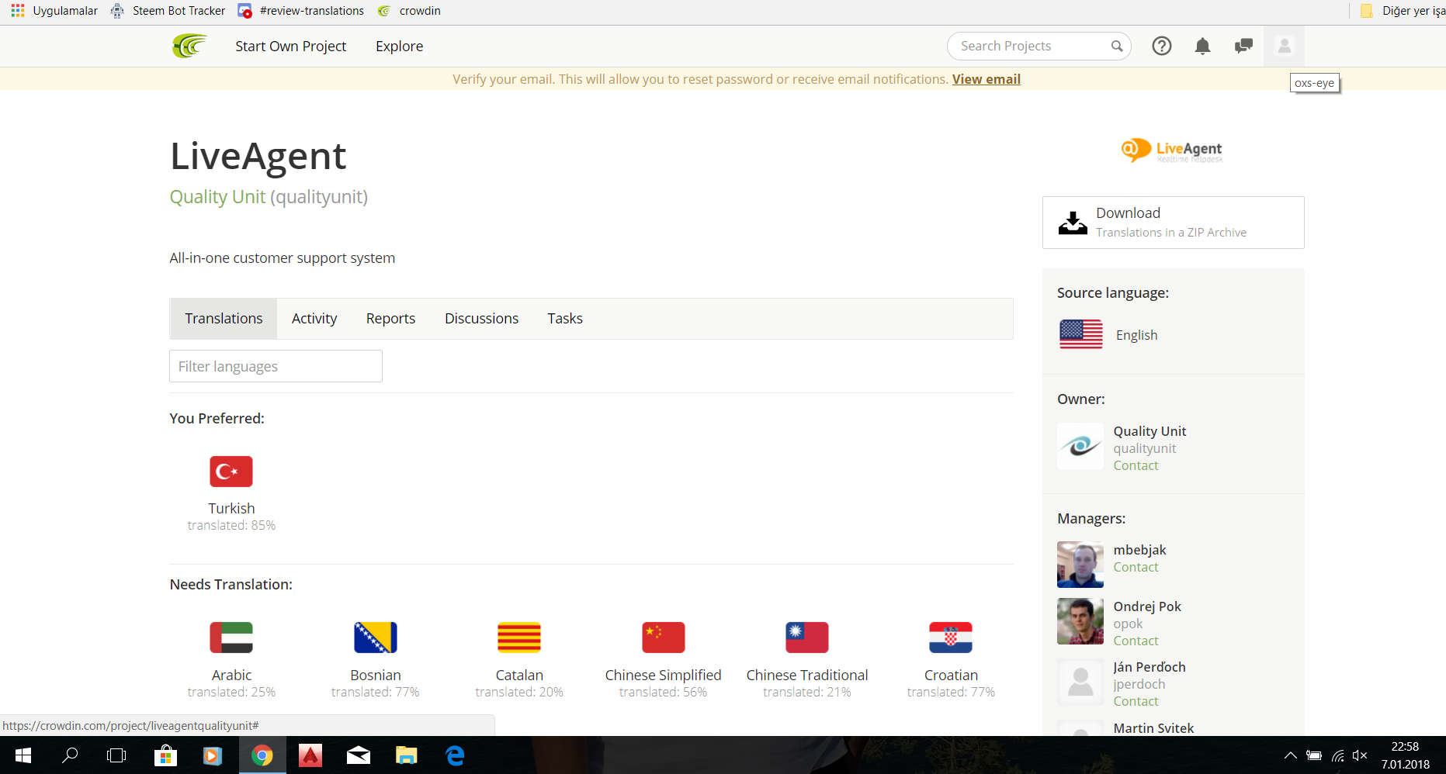Select the Croatian flag icon
The width and height of the screenshot is (1446, 774).
coord(951,638)
